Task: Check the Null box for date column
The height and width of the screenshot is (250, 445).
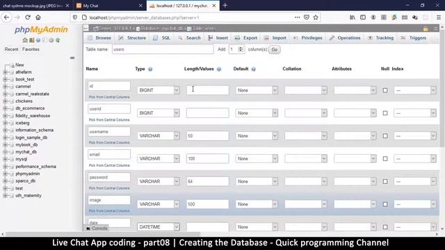Action: click(385, 227)
